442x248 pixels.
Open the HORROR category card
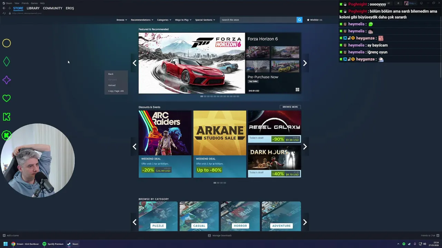(x=240, y=216)
